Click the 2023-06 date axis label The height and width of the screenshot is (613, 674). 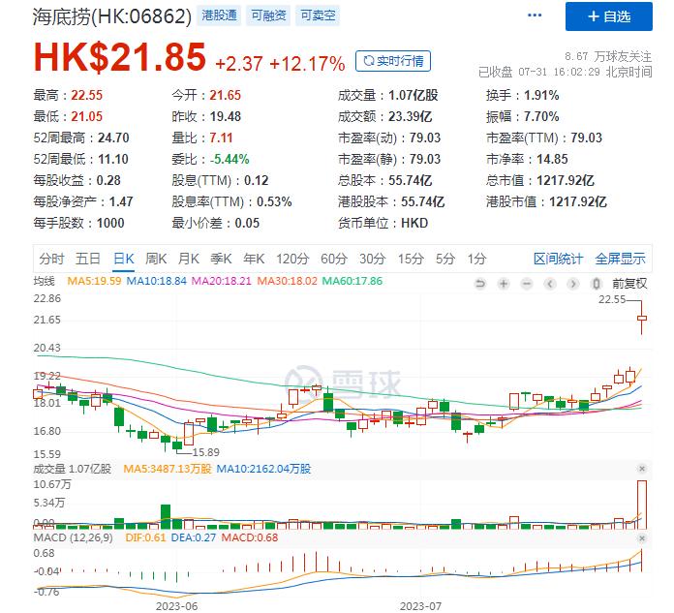tap(176, 606)
